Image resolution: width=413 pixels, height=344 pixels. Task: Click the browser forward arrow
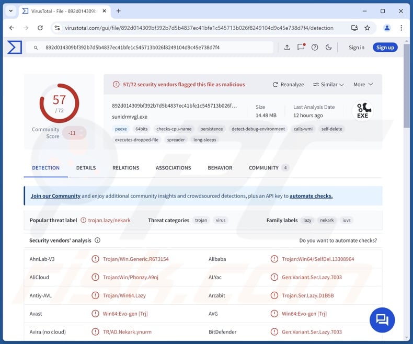click(x=26, y=28)
